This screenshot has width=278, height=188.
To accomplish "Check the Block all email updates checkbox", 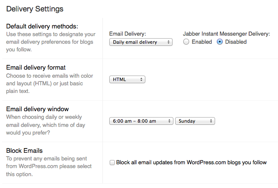I will [112, 163].
